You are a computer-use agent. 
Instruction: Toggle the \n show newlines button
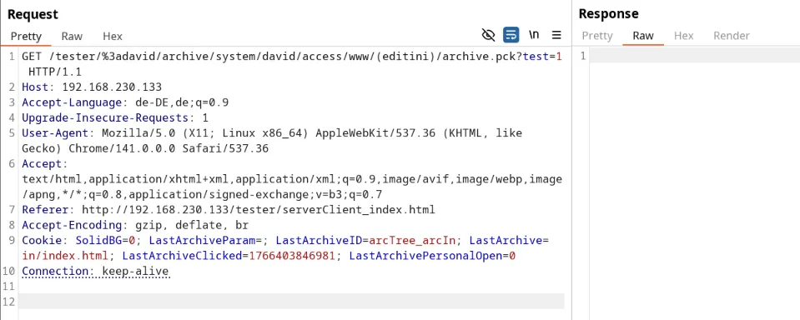[x=534, y=35]
